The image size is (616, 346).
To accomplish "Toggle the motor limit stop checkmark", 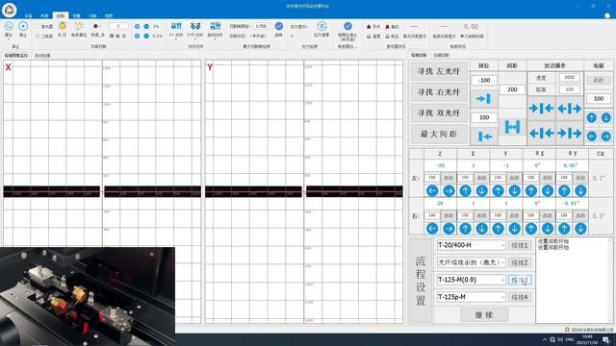I will [x=347, y=26].
